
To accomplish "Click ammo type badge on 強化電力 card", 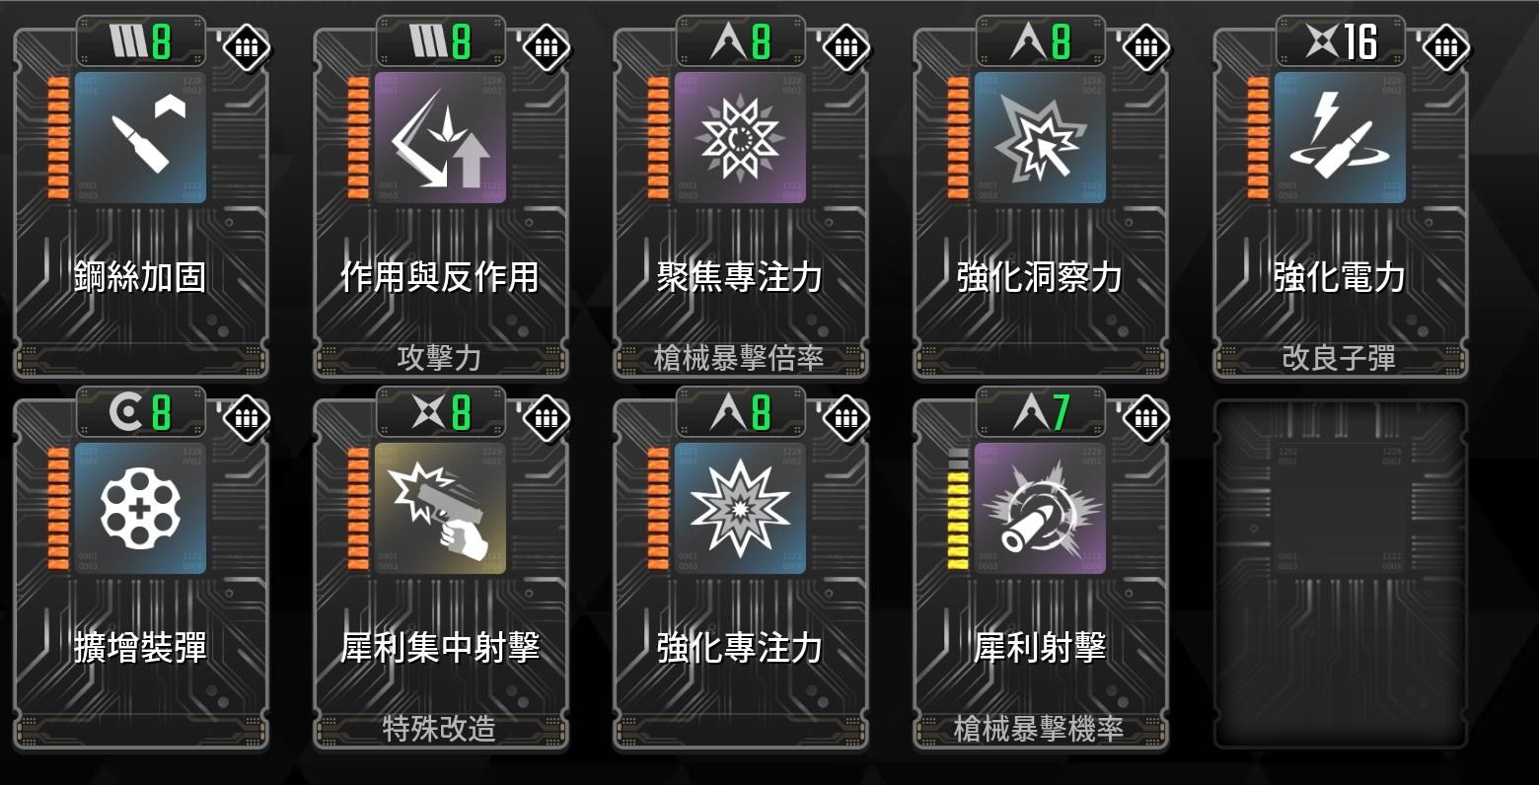I will click(1446, 46).
